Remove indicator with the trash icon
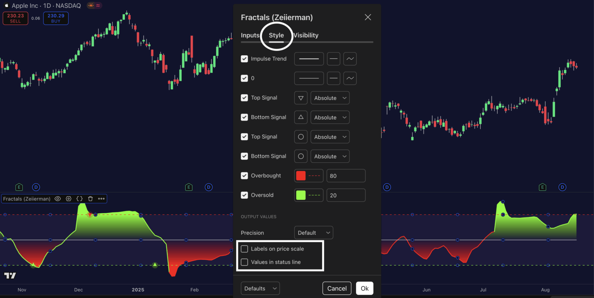The image size is (594, 298). point(90,199)
